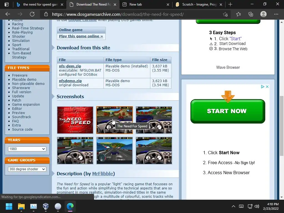Filter by Full version file type
The image size is (284, 213).
coord(22,92)
